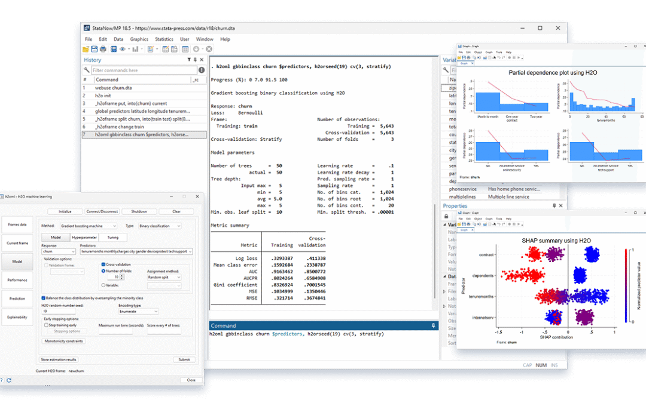Click the History panel filter funnel icon
Viewport: 646px width, 403px height.
pyautogui.click(x=189, y=60)
